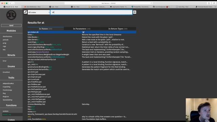Open the atty crate result
Viewport: 217px width, 122px height.
coord(82,117)
